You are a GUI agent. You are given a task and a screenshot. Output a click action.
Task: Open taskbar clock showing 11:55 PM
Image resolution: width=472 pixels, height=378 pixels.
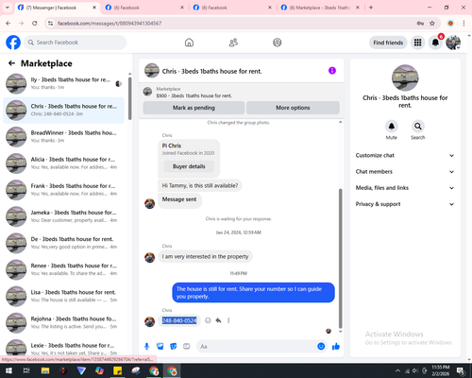point(441,370)
